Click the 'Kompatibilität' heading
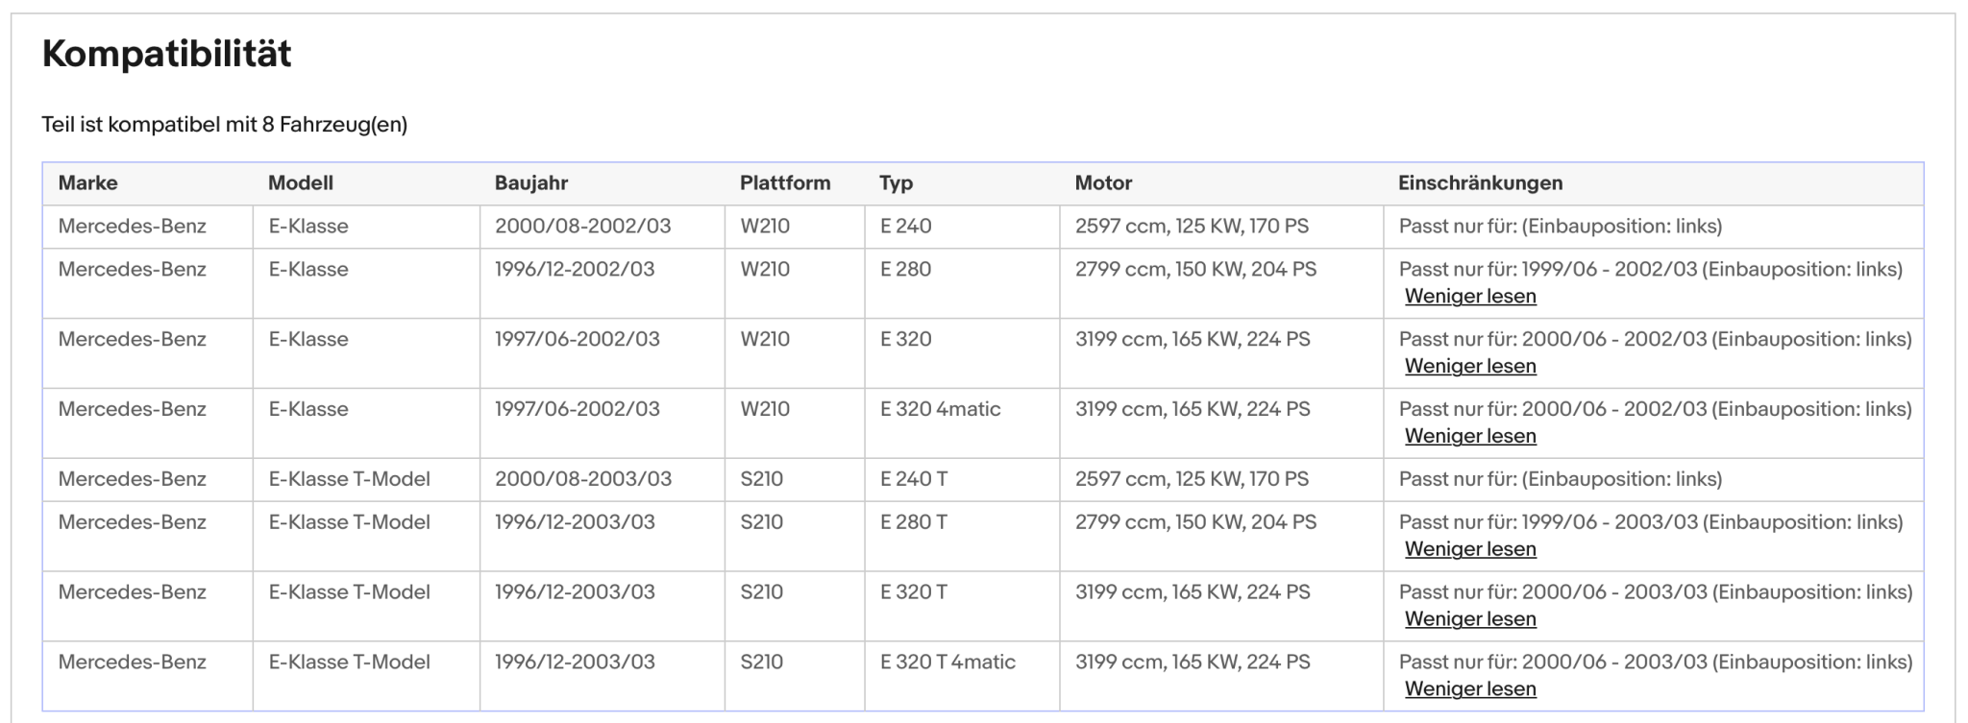Viewport: 1968px width, 723px height. click(167, 54)
